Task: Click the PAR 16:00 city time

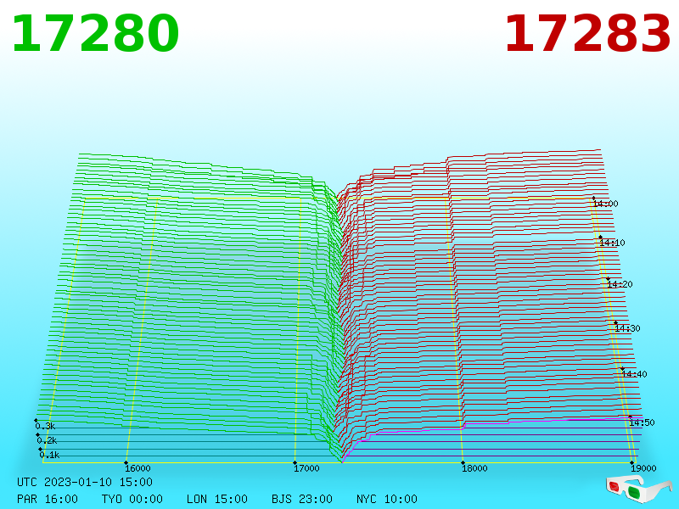Action: point(48,499)
